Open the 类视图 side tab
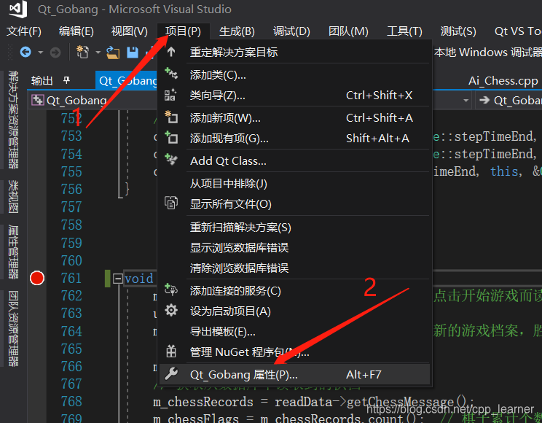 coord(14,196)
